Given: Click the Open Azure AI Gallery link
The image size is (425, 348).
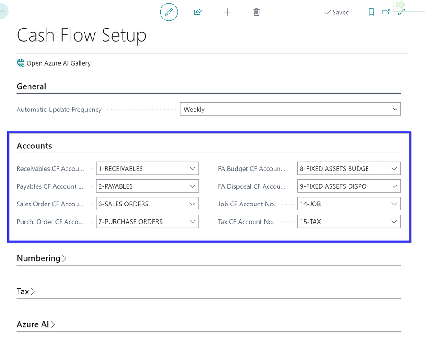Looking at the screenshot, I should [x=58, y=63].
